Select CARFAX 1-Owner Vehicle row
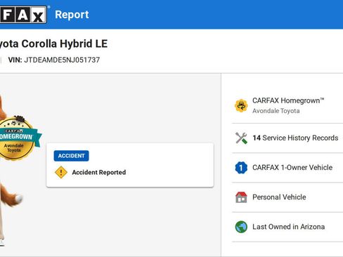This screenshot has height=257, width=343. tap(287, 168)
